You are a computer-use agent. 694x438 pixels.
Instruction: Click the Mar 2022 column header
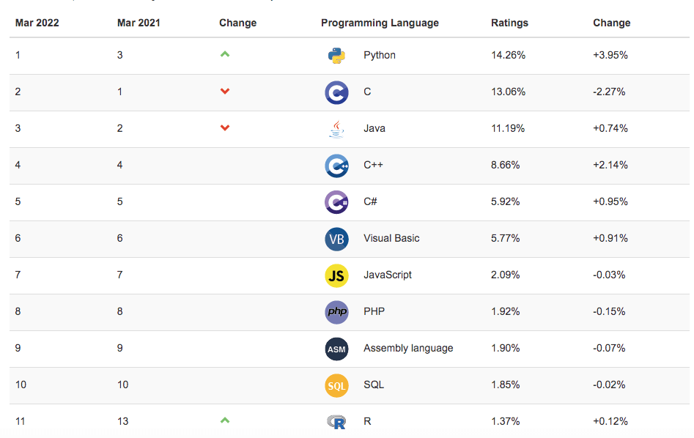pyautogui.click(x=37, y=23)
